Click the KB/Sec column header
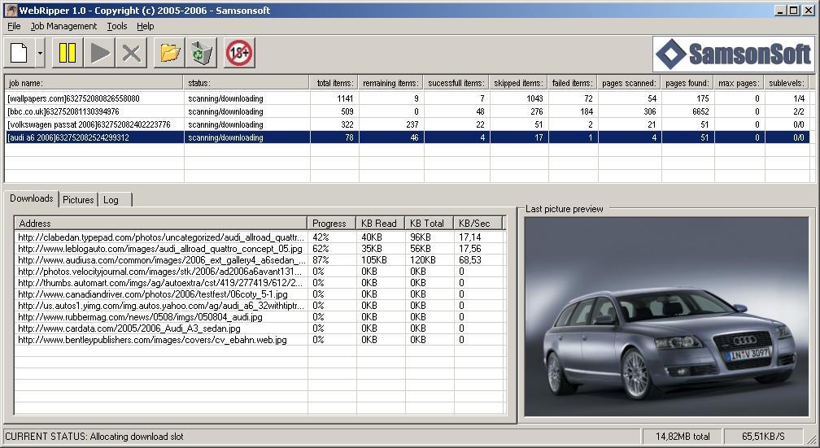Viewport: 820px width, 448px height. click(478, 224)
